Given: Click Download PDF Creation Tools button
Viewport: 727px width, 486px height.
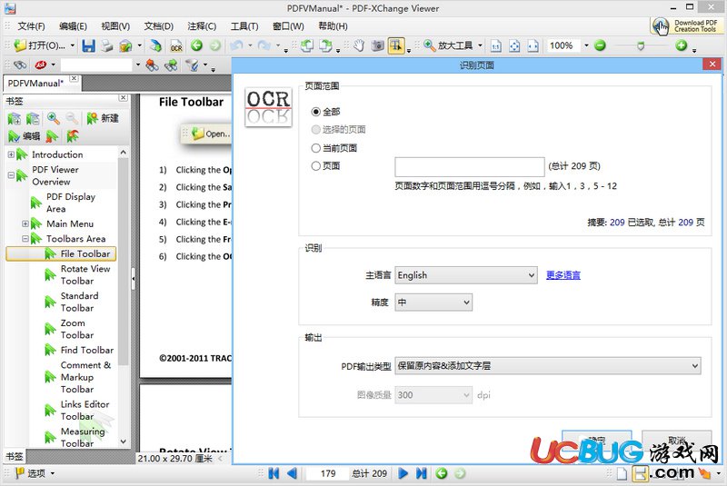Looking at the screenshot, I should tap(685, 26).
